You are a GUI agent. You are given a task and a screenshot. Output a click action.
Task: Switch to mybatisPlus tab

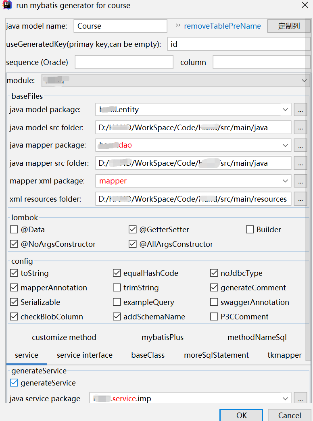click(163, 337)
